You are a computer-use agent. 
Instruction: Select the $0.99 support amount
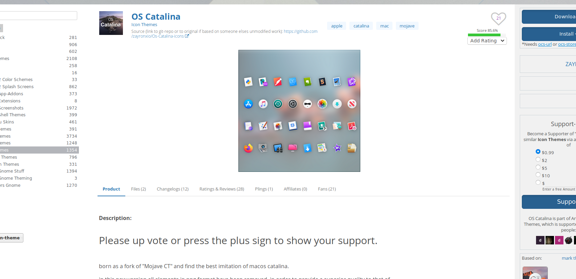(538, 152)
